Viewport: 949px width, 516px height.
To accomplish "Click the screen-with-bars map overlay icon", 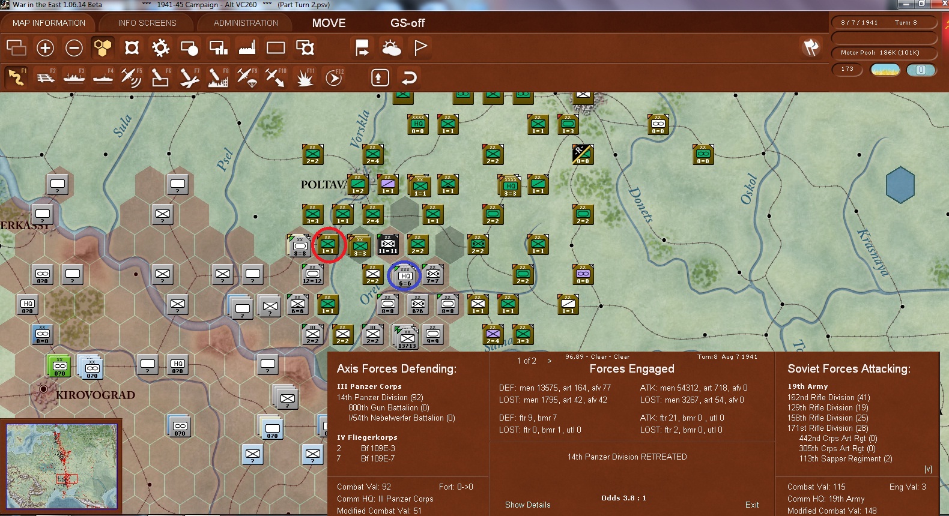I will [218, 47].
